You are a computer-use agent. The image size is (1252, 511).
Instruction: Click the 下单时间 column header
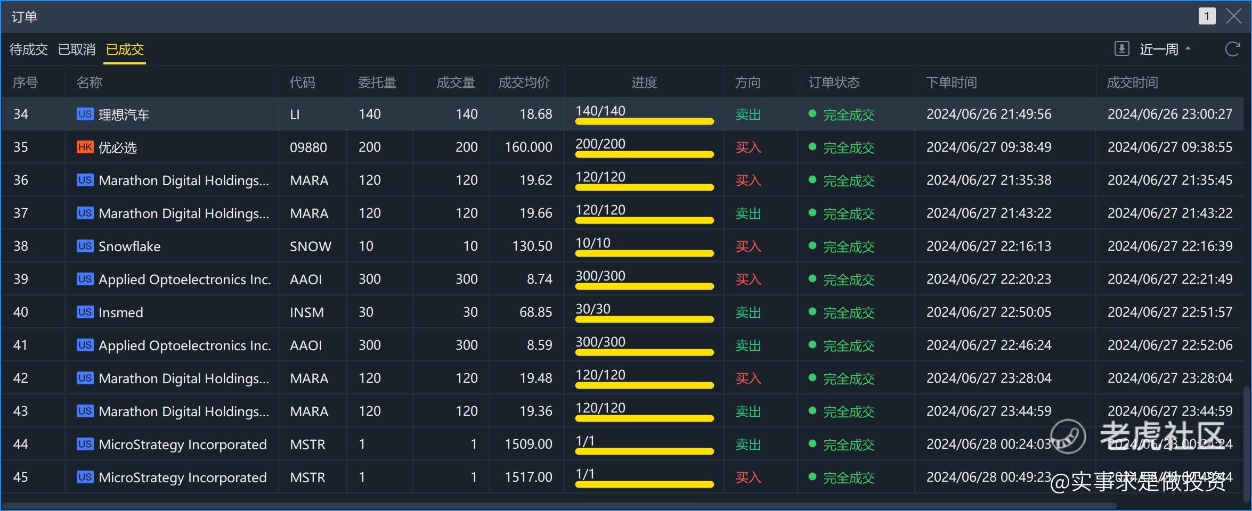[x=952, y=83]
